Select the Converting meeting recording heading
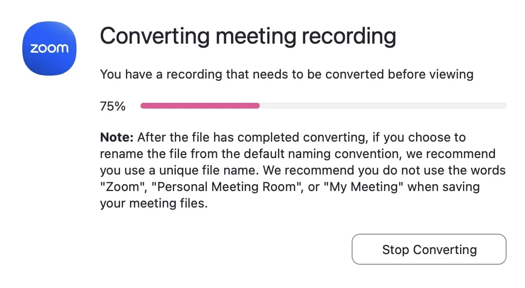 pyautogui.click(x=247, y=35)
